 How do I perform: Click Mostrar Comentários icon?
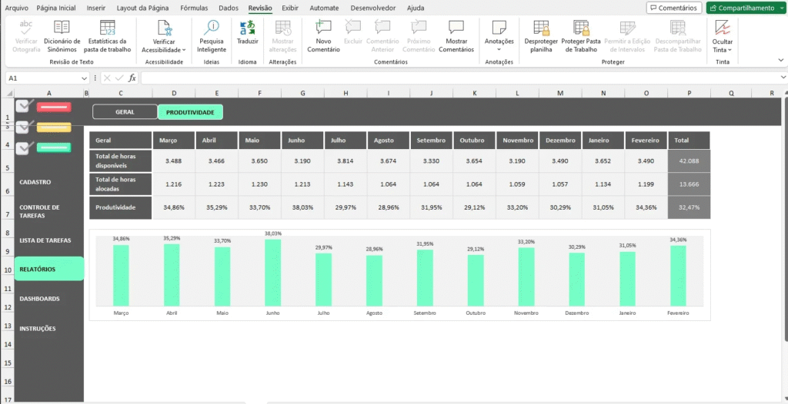pyautogui.click(x=456, y=28)
